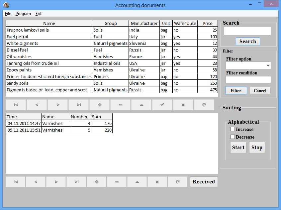Go to first record in upper navigator
Image resolution: width=281 pixels, height=210 pixels.
coord(16,105)
